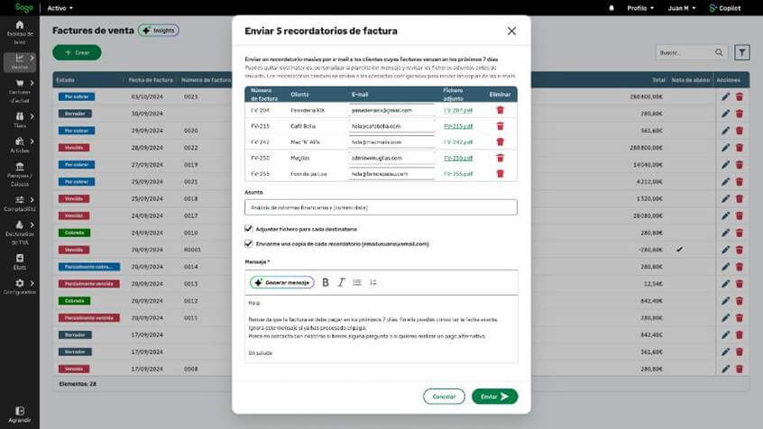Insert a bulleted list in the message

(x=357, y=282)
